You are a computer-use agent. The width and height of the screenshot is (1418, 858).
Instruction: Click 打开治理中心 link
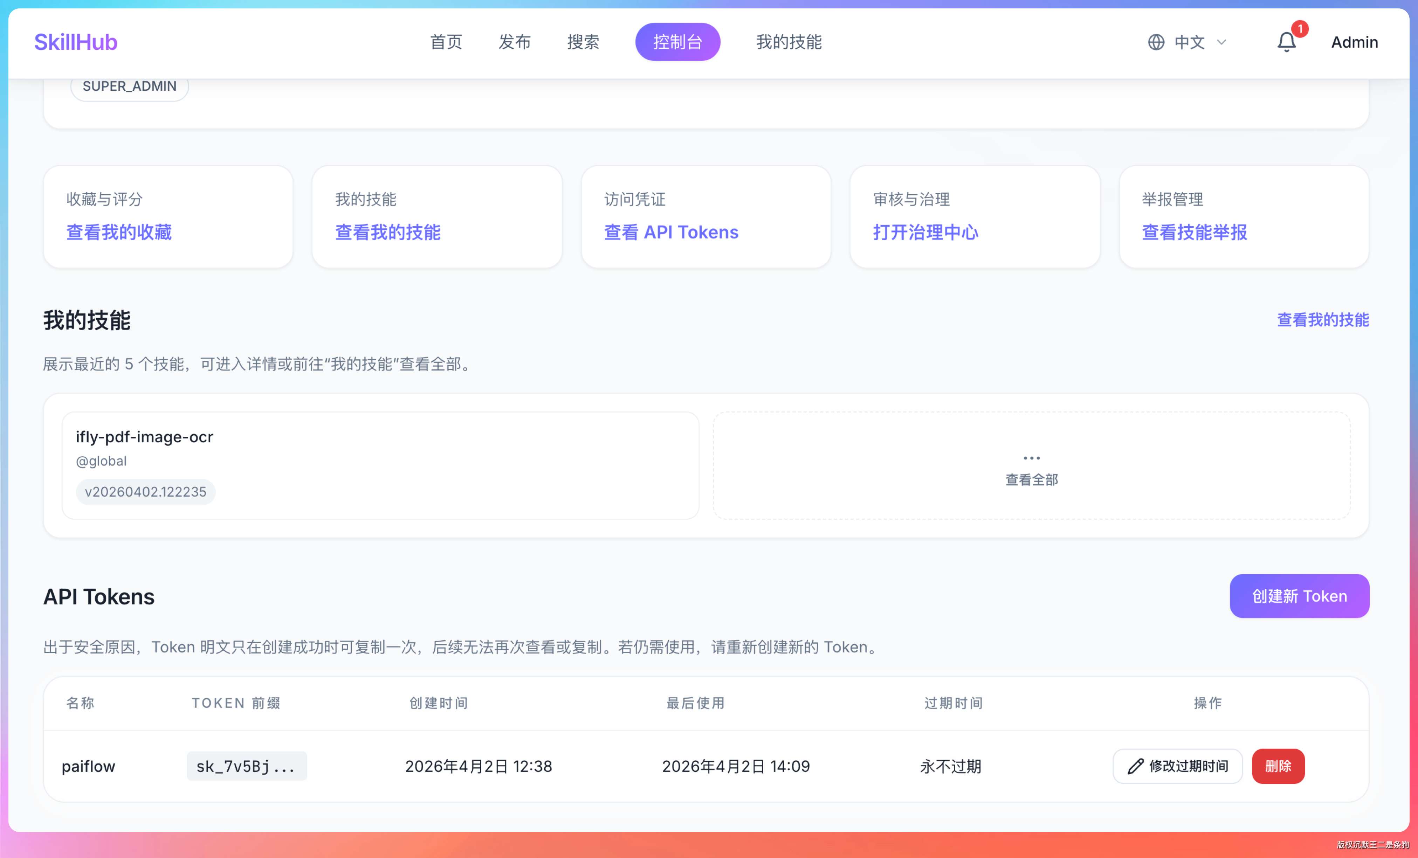925,233
